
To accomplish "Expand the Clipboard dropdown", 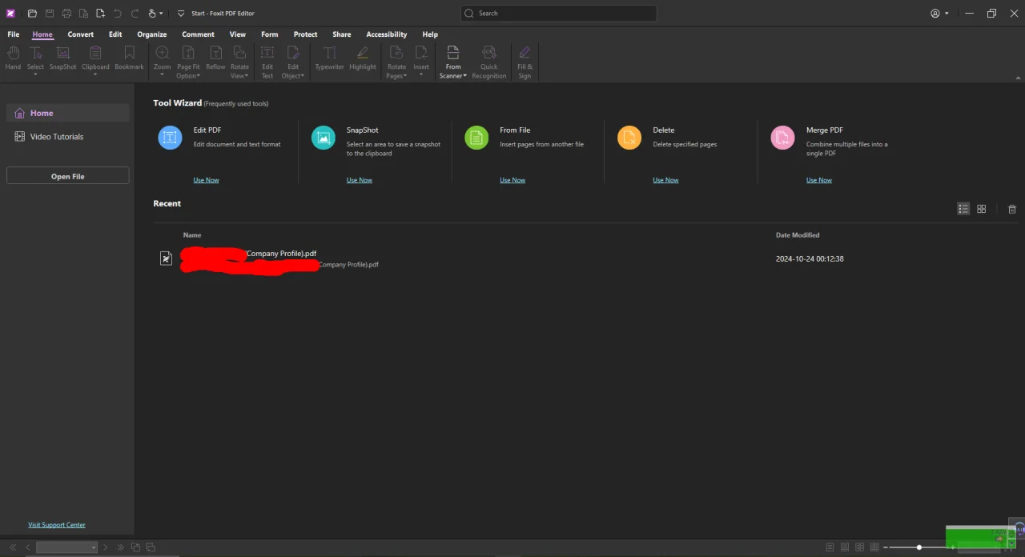I will (x=95, y=74).
